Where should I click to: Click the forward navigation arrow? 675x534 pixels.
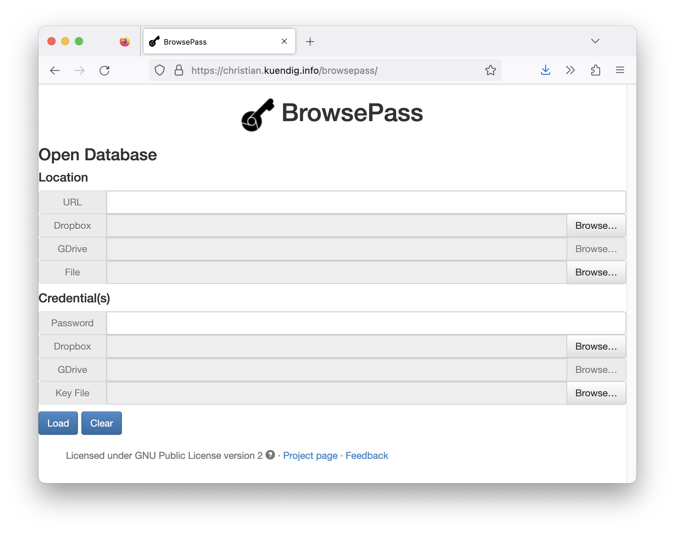coord(80,70)
